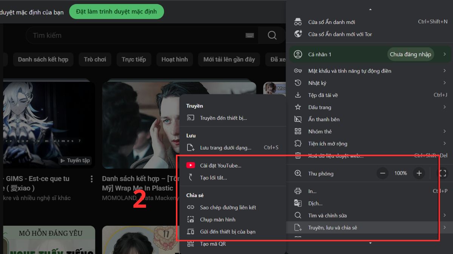Select the Hoạt hình filter chip
Image resolution: width=453 pixels, height=254 pixels.
click(x=174, y=59)
